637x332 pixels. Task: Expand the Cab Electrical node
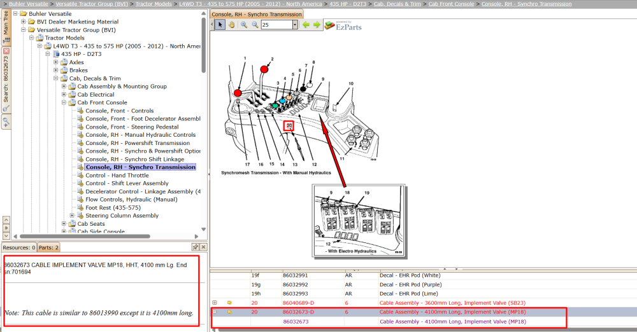coord(64,94)
